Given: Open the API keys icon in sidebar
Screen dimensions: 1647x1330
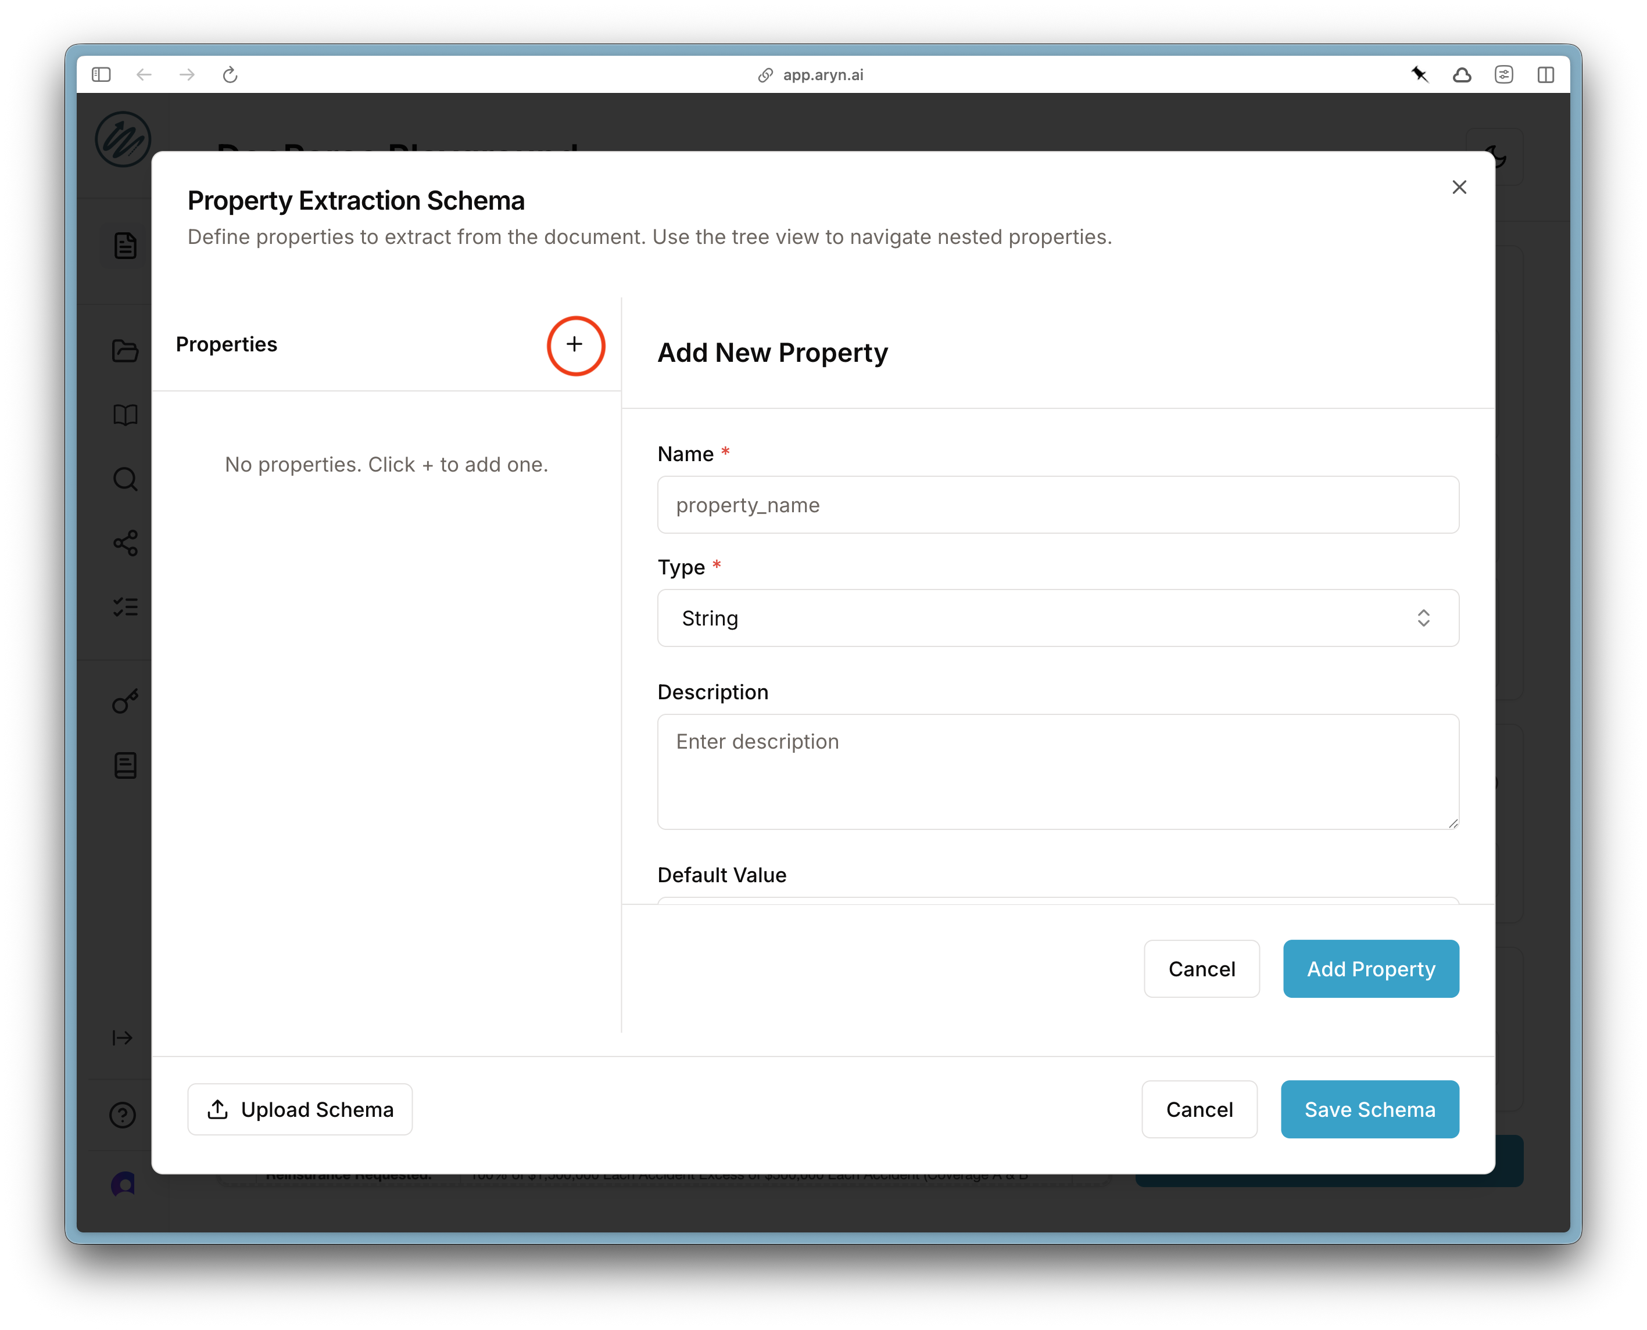Looking at the screenshot, I should coord(125,699).
